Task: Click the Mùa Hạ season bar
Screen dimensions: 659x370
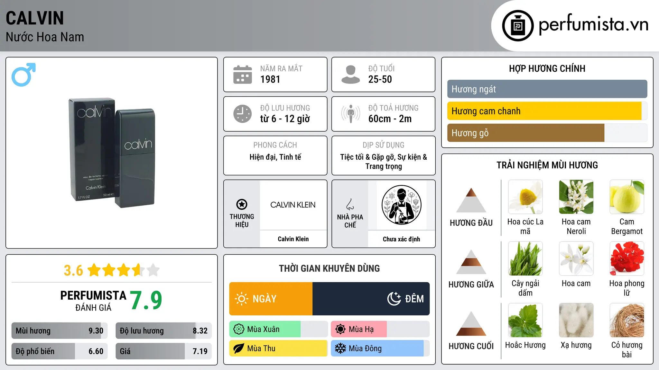Action: 380,329
